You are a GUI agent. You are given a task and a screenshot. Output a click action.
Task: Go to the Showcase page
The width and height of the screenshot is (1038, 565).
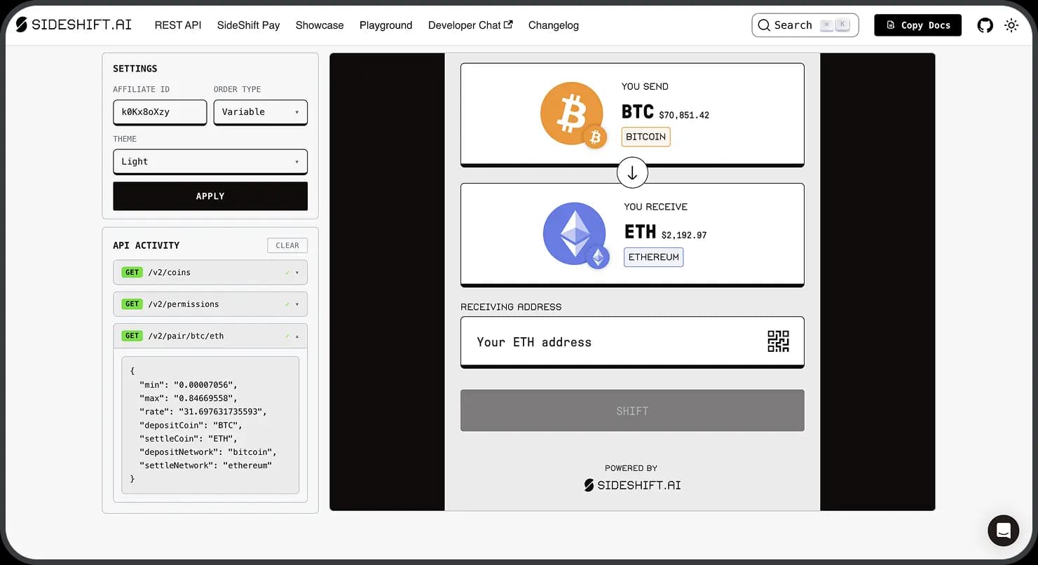(320, 25)
